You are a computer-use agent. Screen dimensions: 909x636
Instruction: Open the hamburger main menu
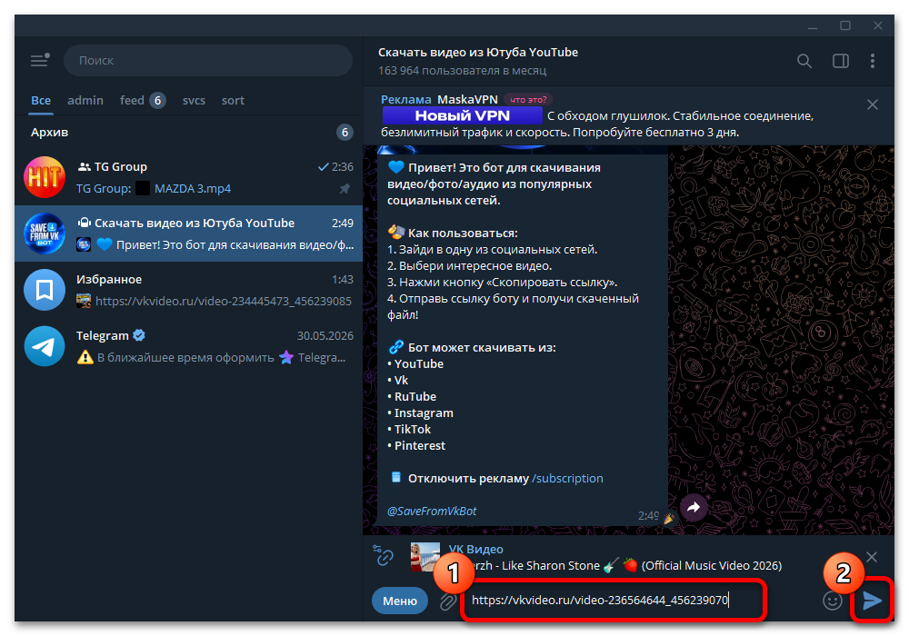(40, 60)
